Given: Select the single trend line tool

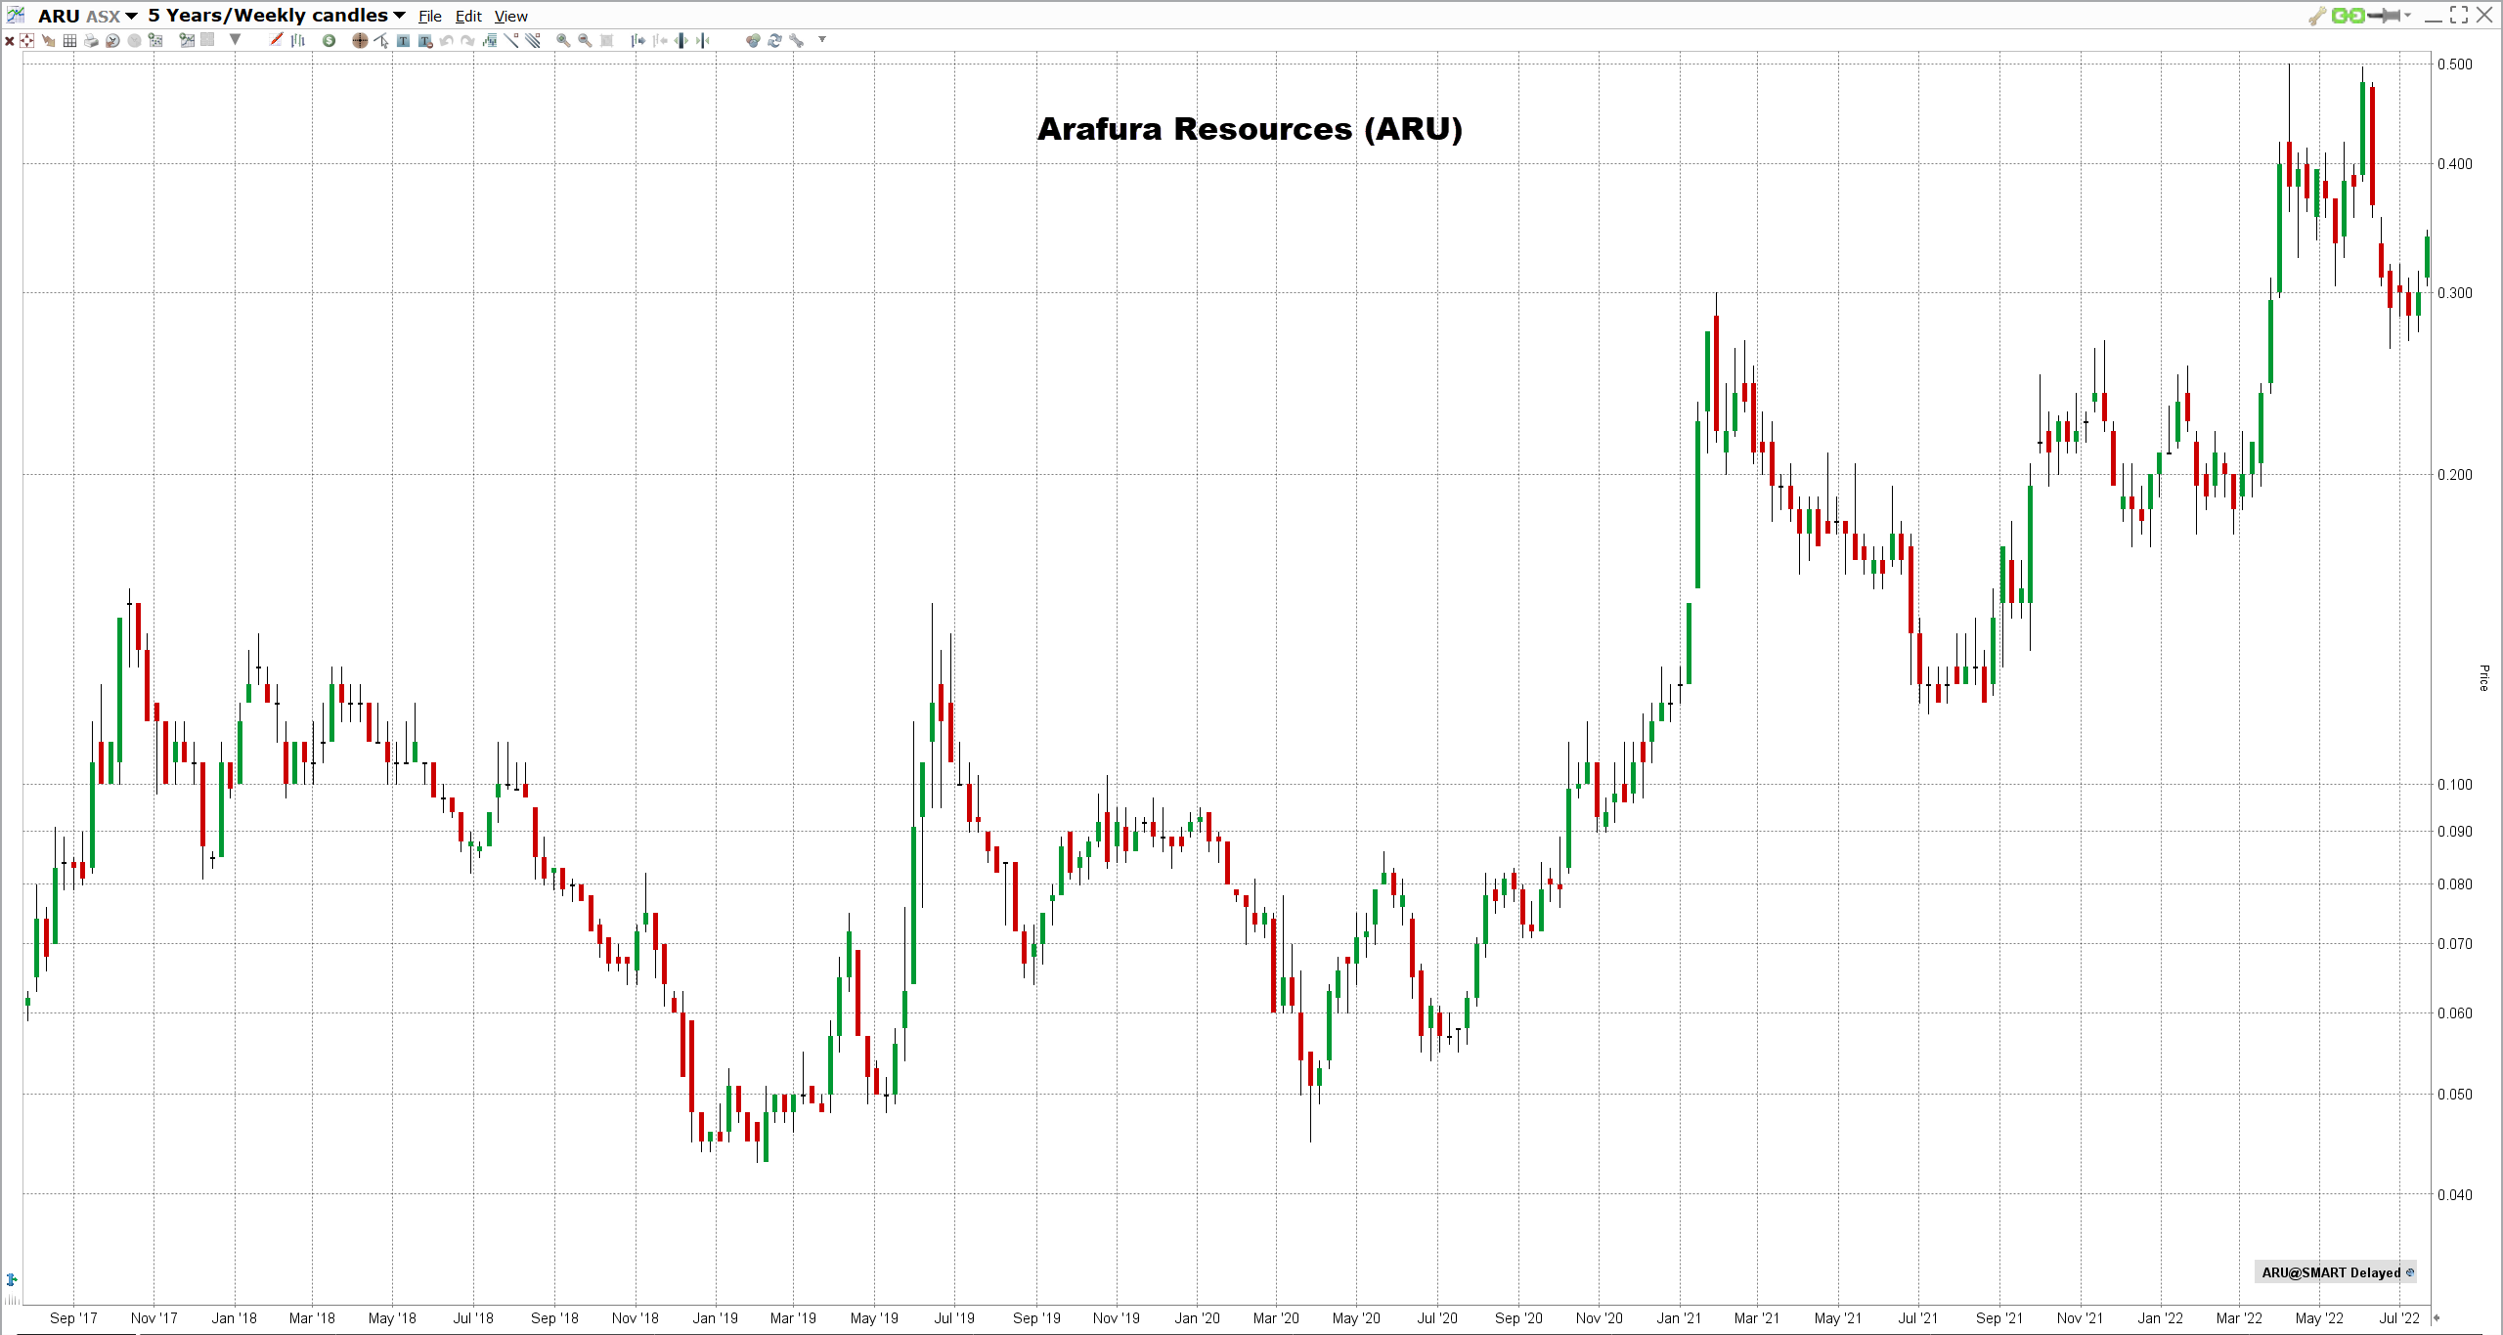Looking at the screenshot, I should tap(511, 41).
